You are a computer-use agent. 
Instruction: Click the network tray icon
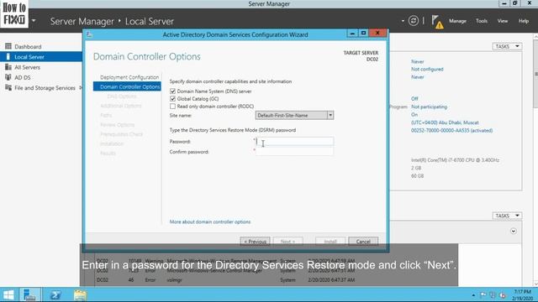(493, 294)
